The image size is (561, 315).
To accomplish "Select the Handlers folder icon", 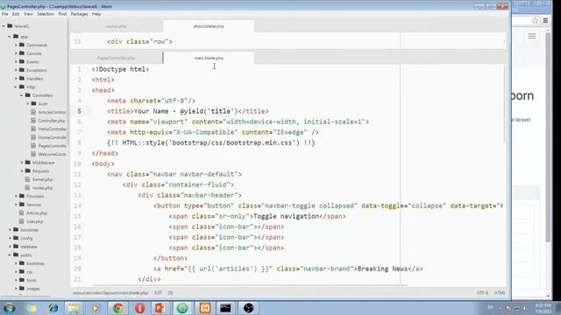I will click(22, 79).
